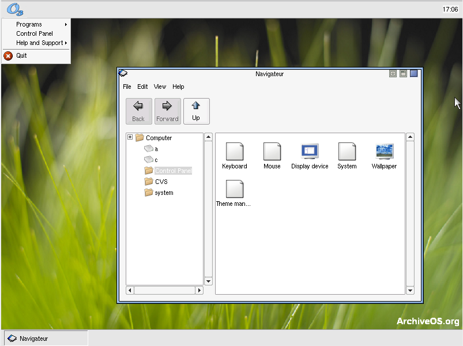Select the Control Panel tree label

click(x=174, y=171)
